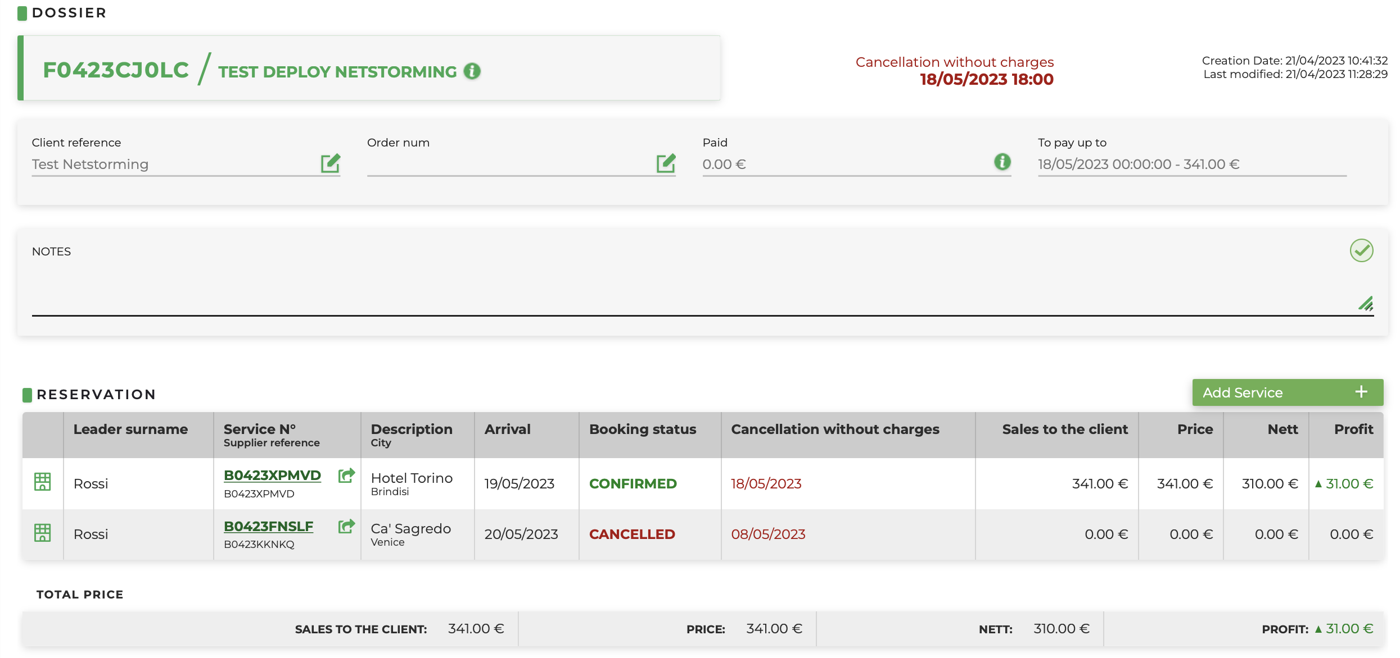The image size is (1400, 658).
Task: Click the Client reference text Test Netstorming
Action: tap(90, 164)
